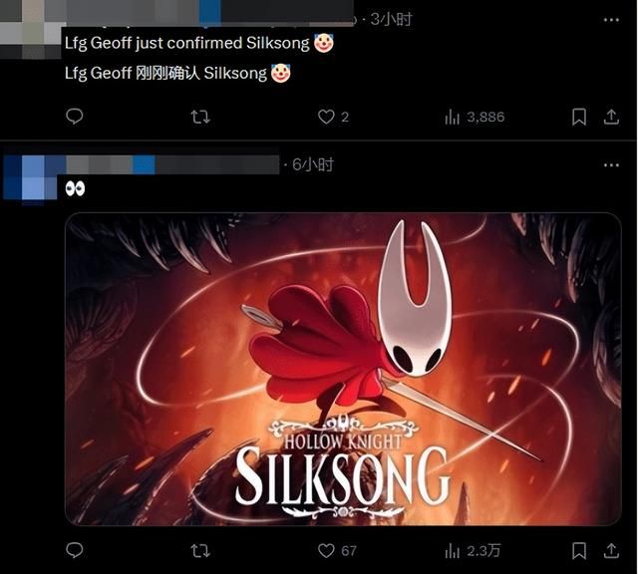View analytics showing 3,886 views

point(475,118)
